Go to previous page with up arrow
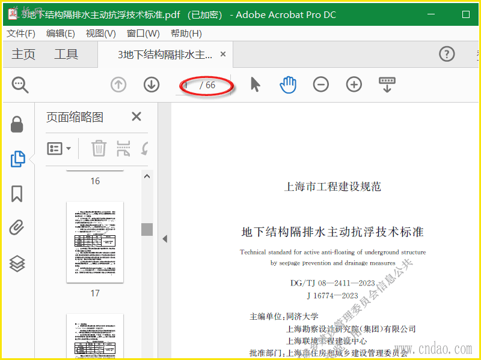481x360 pixels. point(118,85)
